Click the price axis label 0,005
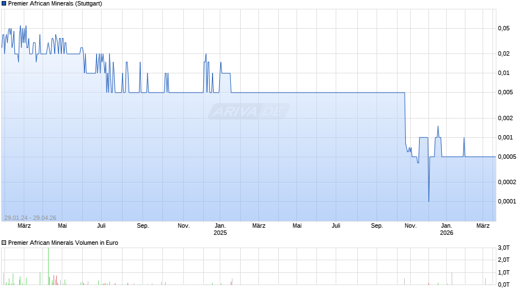The height and width of the screenshot is (290, 519). tap(505, 92)
